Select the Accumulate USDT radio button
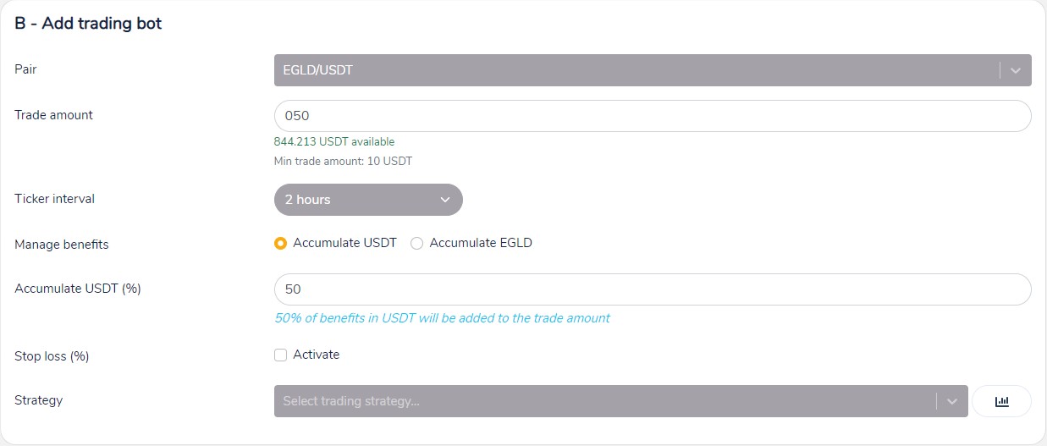Viewport: 1047px width, 446px height. (281, 244)
